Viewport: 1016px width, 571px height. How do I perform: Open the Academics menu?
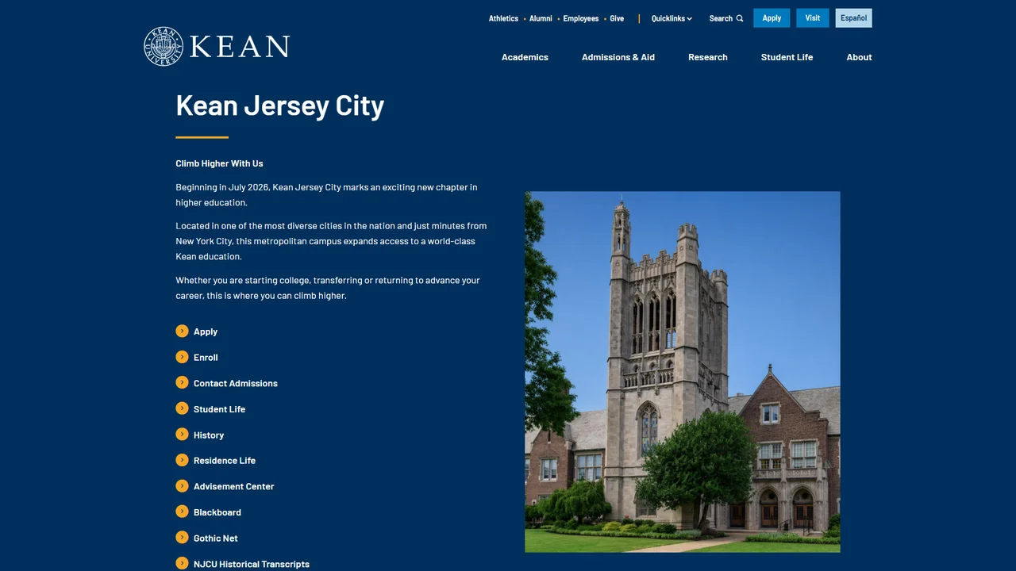tap(525, 57)
